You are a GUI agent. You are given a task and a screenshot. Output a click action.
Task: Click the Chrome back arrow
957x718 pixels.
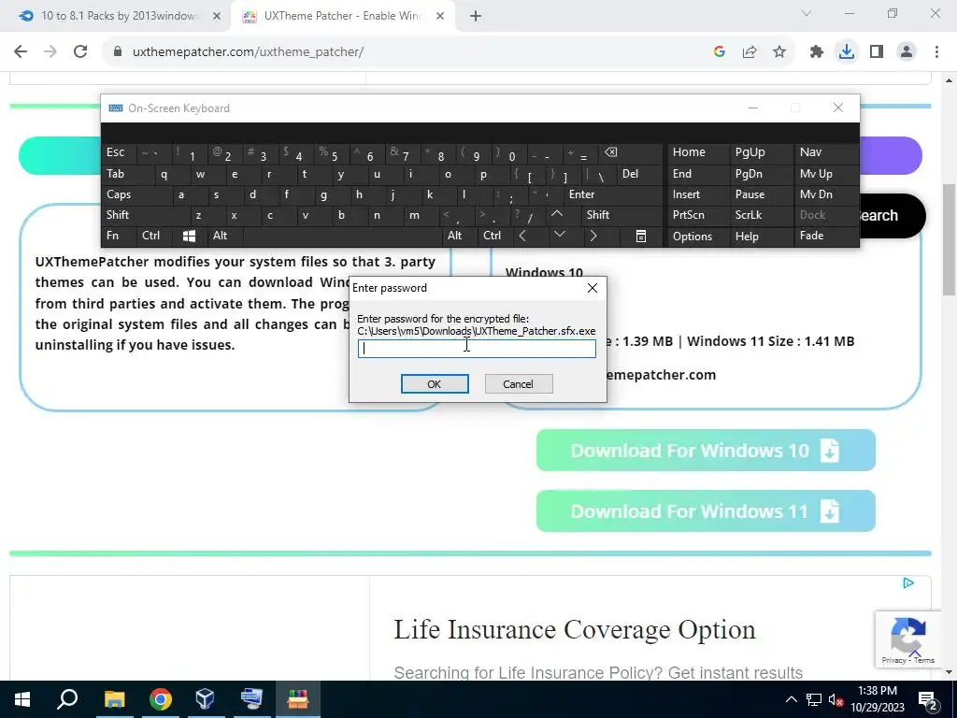tap(21, 52)
